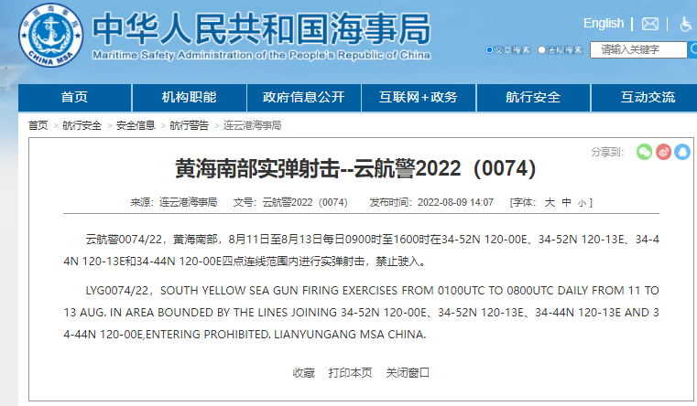Click 打印本页 to print the page

350,372
